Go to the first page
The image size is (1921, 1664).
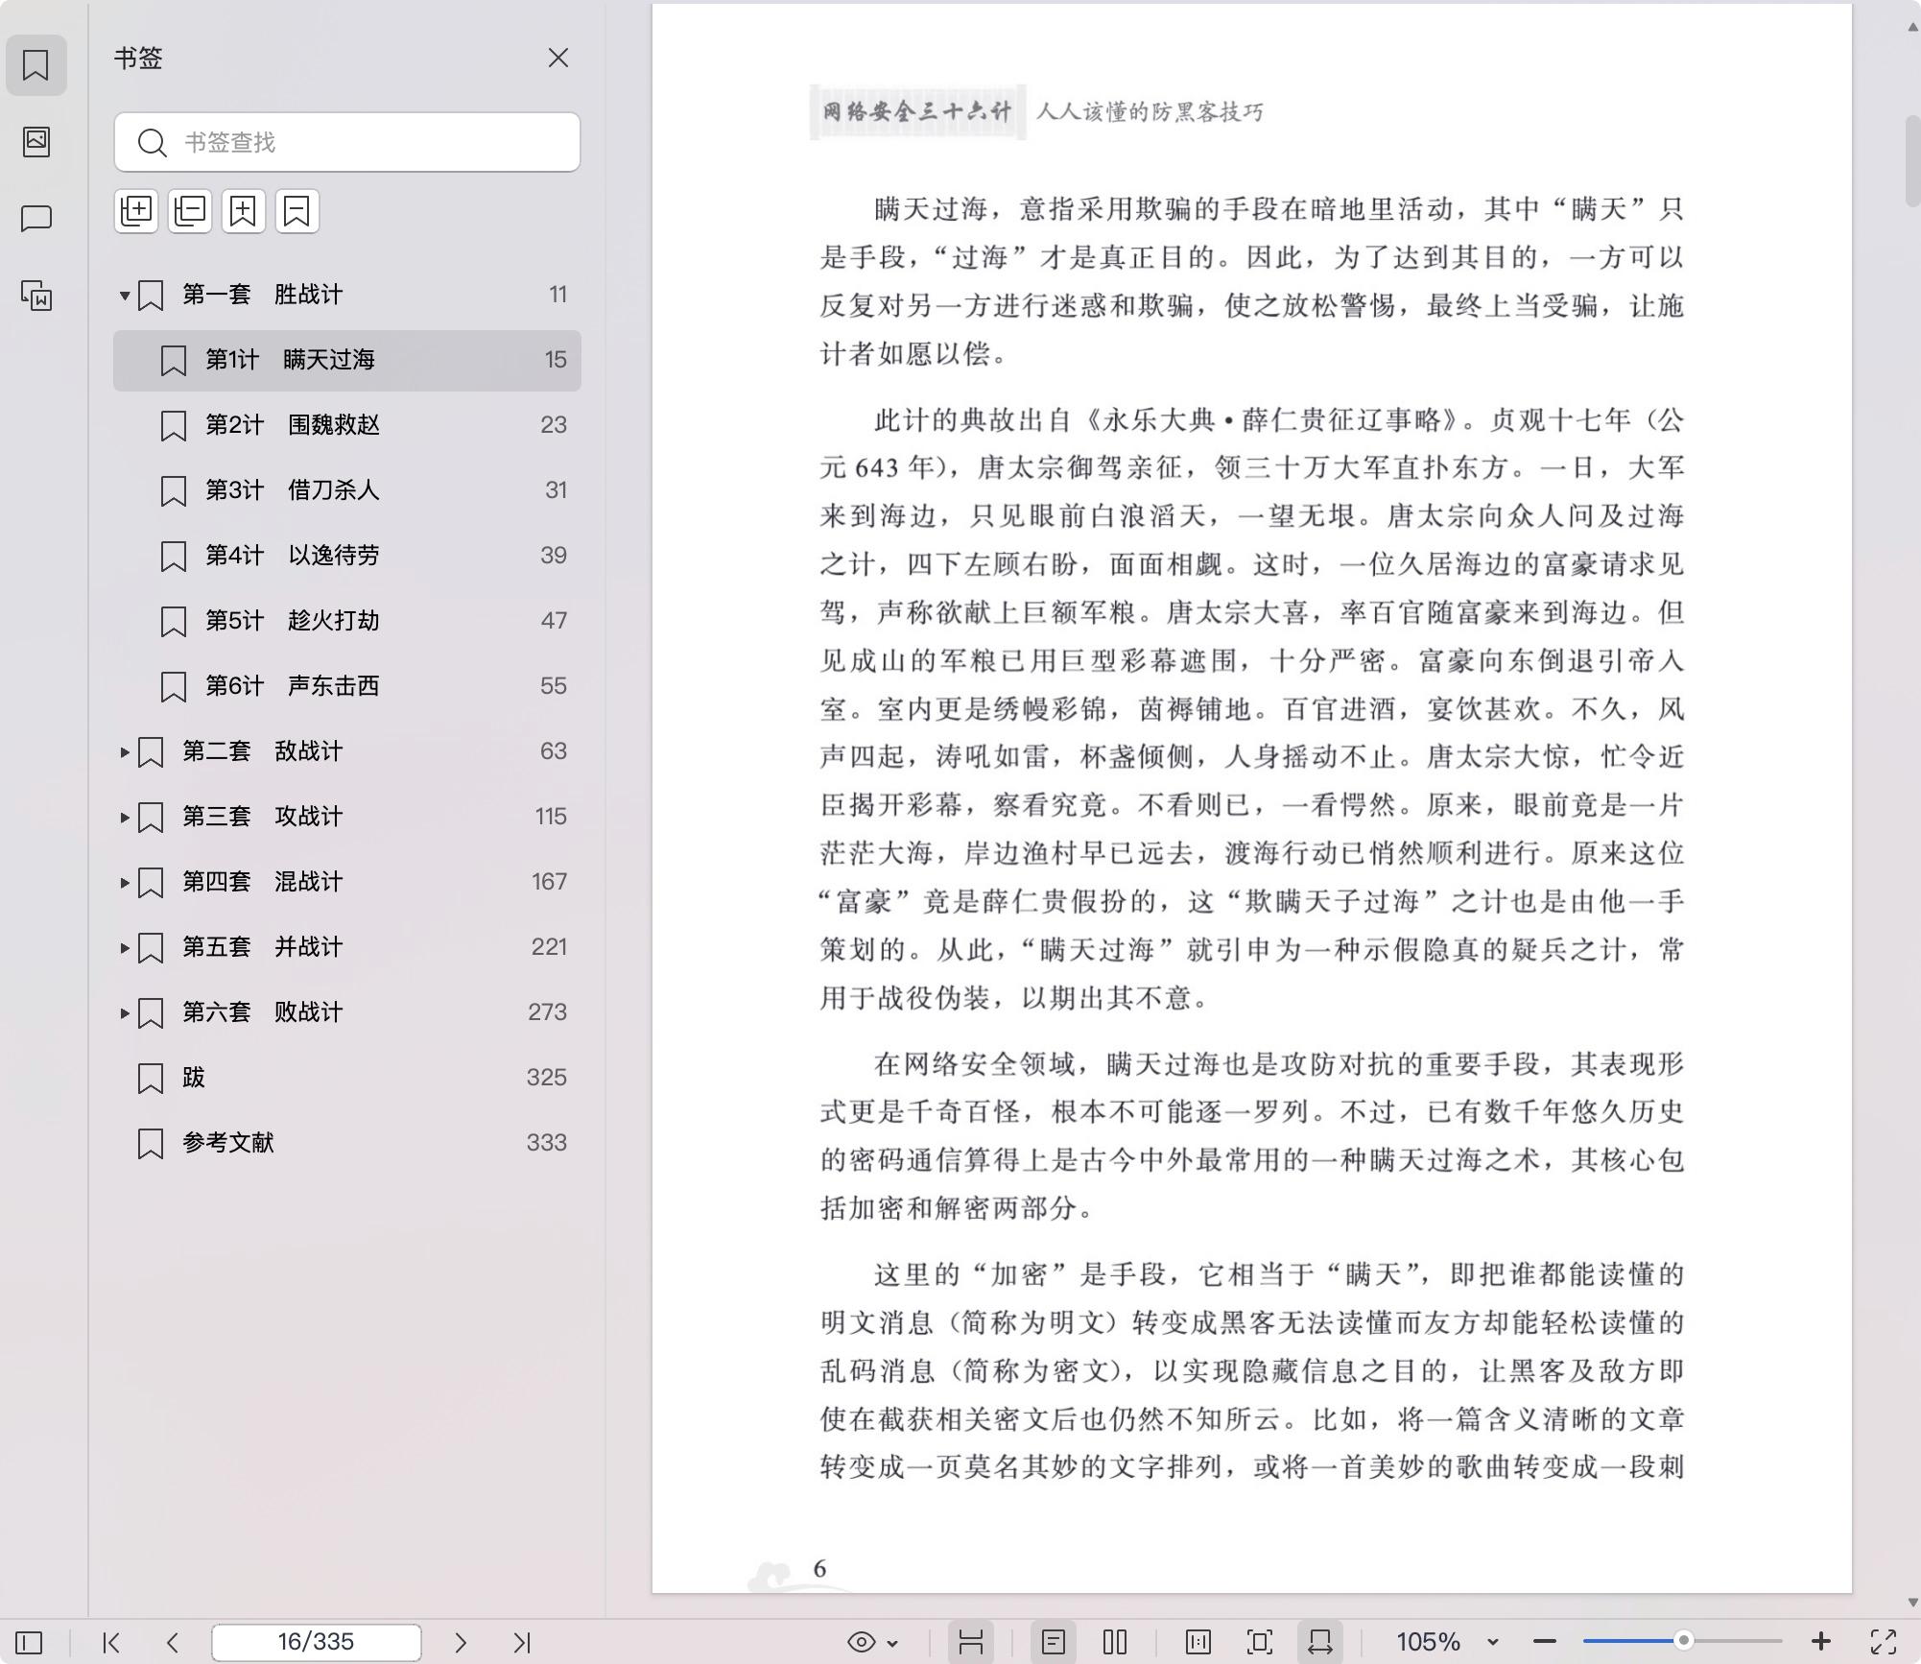coord(111,1642)
